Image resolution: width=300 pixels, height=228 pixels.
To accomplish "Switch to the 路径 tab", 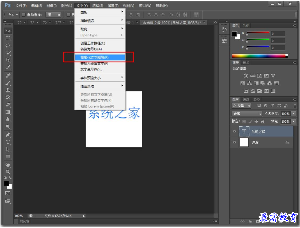I will pyautogui.click(x=256, y=100).
